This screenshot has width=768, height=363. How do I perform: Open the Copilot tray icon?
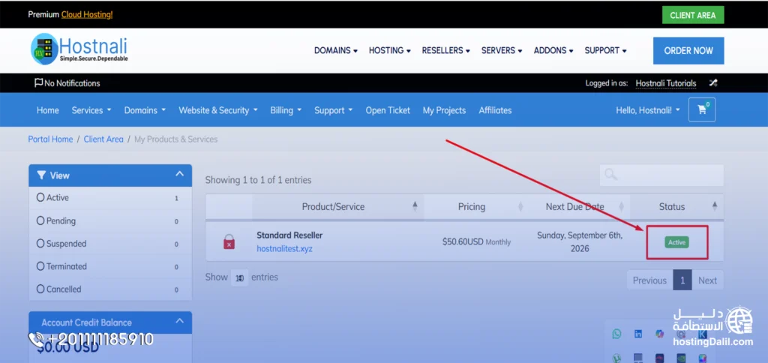[660, 334]
